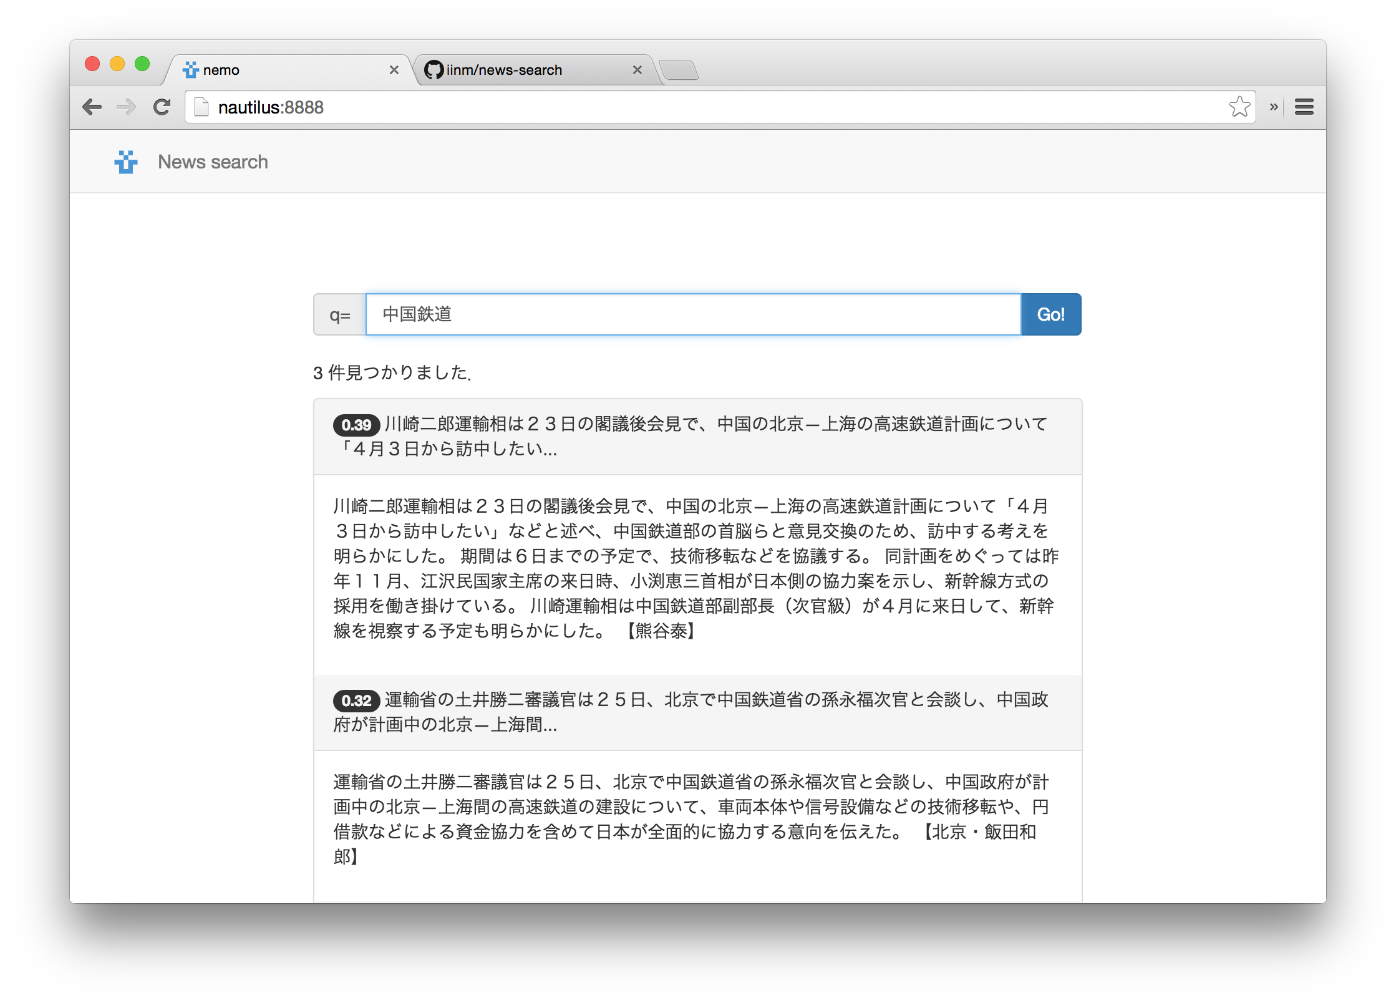The height and width of the screenshot is (1003, 1396).
Task: Close the nemo tab
Action: 394,70
